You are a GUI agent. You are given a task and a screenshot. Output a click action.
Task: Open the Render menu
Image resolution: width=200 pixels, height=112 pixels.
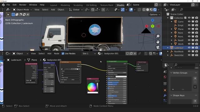coord(23,5)
